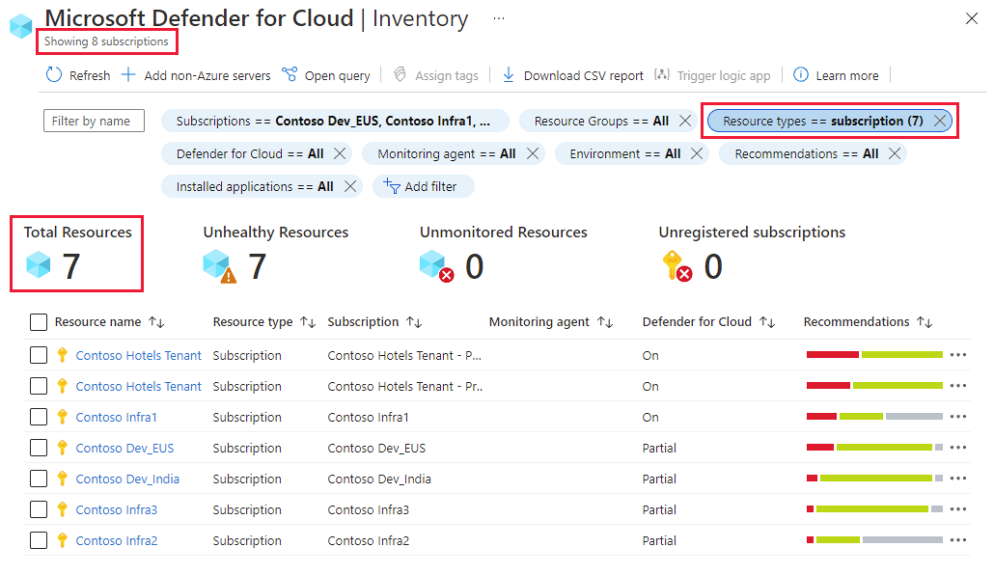Screen dimensions: 994x575
Task: Click the Filter by name field
Action: click(94, 121)
